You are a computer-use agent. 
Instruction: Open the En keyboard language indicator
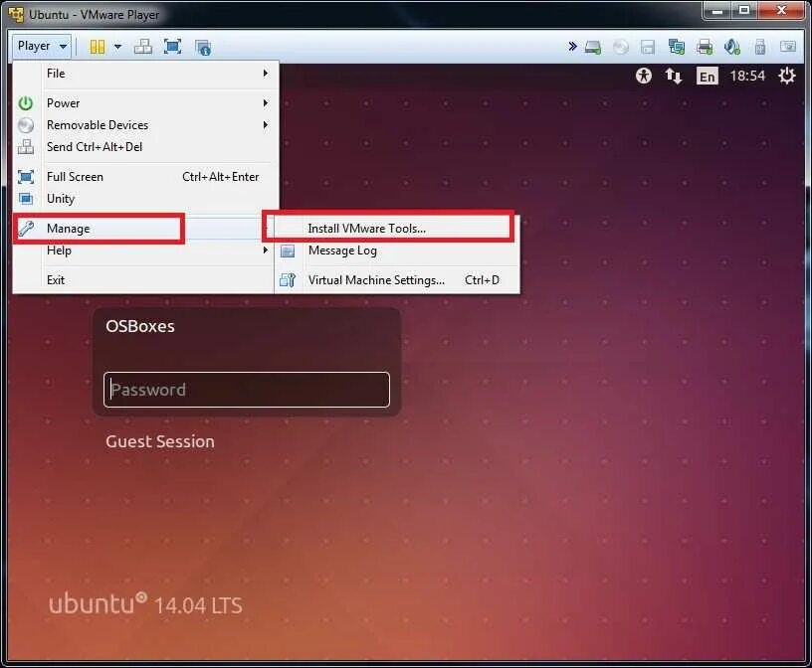pos(708,77)
